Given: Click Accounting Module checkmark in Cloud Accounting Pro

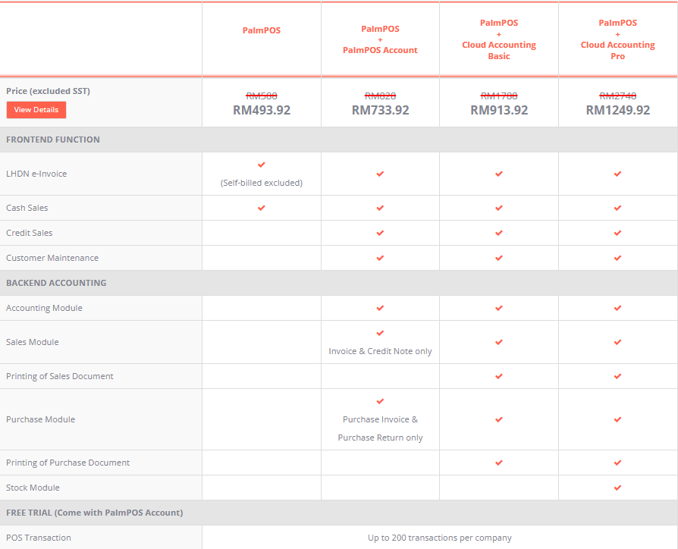Looking at the screenshot, I should coord(617,308).
